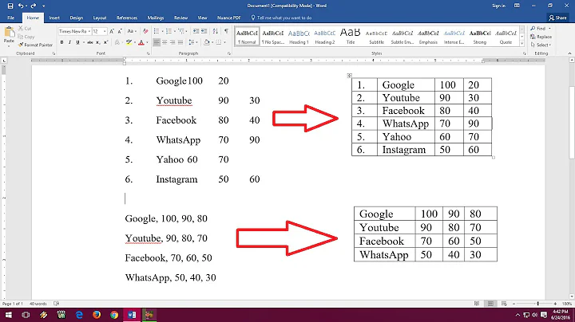Click the Align Right icon
The width and height of the screenshot is (575, 322).
click(172, 42)
